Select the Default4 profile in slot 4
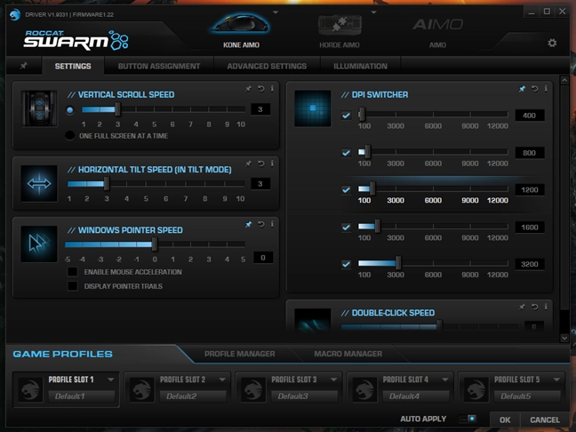 pos(416,396)
